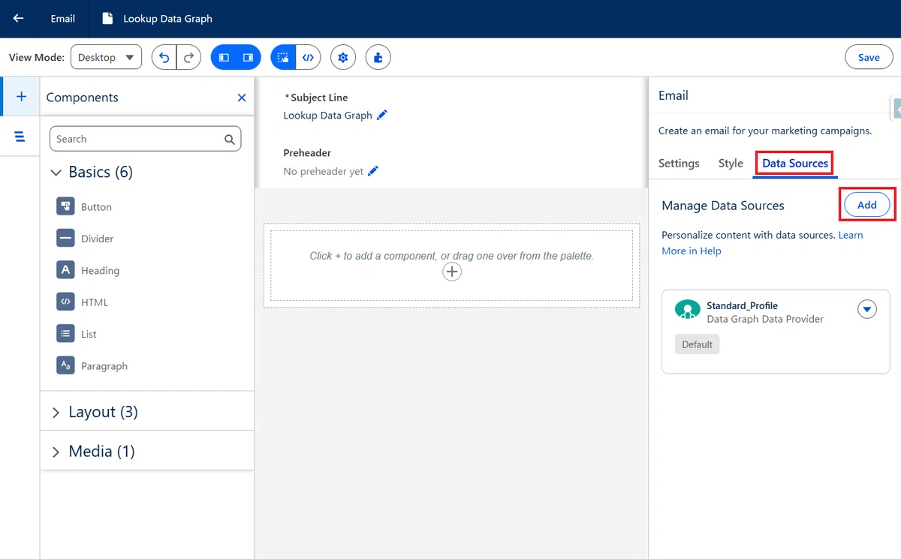901x559 pixels.
Task: Collapse the Basics (6) section
Action: [x=56, y=173]
